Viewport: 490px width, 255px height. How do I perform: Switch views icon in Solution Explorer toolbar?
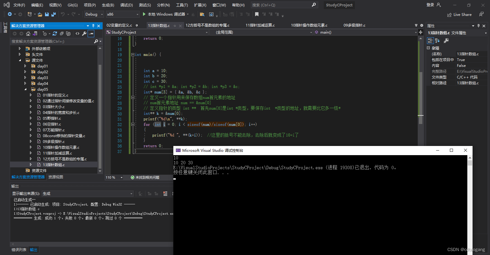point(35,34)
